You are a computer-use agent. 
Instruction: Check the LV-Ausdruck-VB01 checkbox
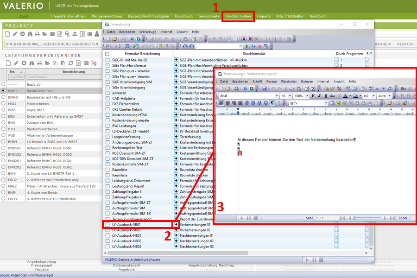107,224
